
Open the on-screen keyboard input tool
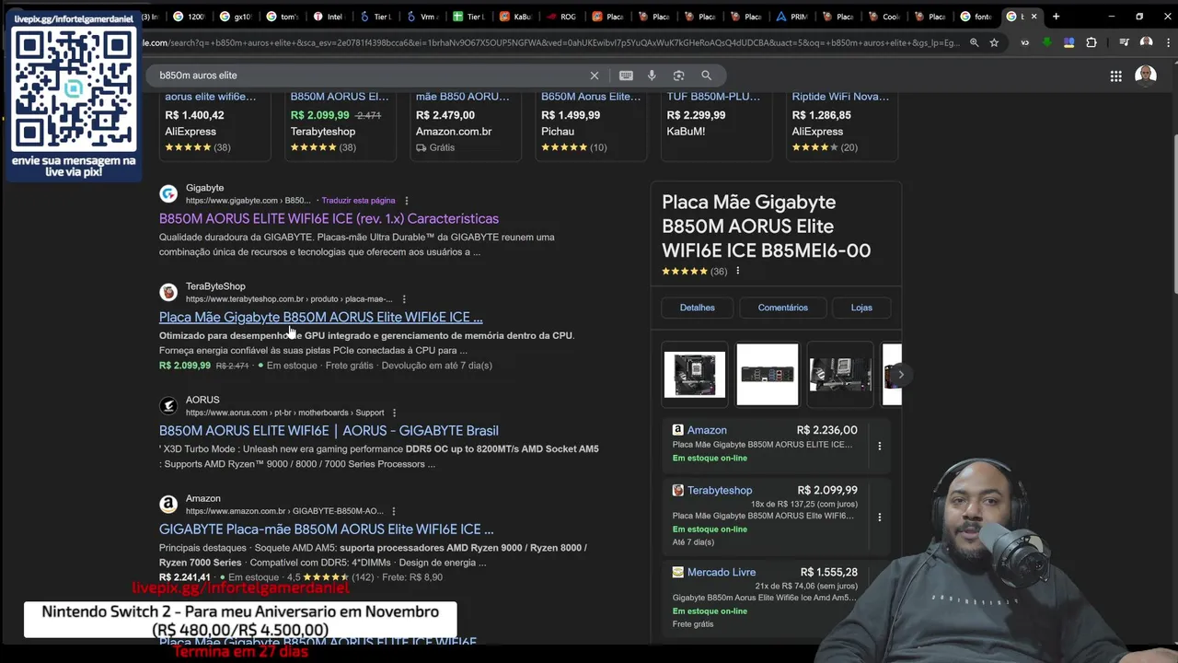pos(626,76)
